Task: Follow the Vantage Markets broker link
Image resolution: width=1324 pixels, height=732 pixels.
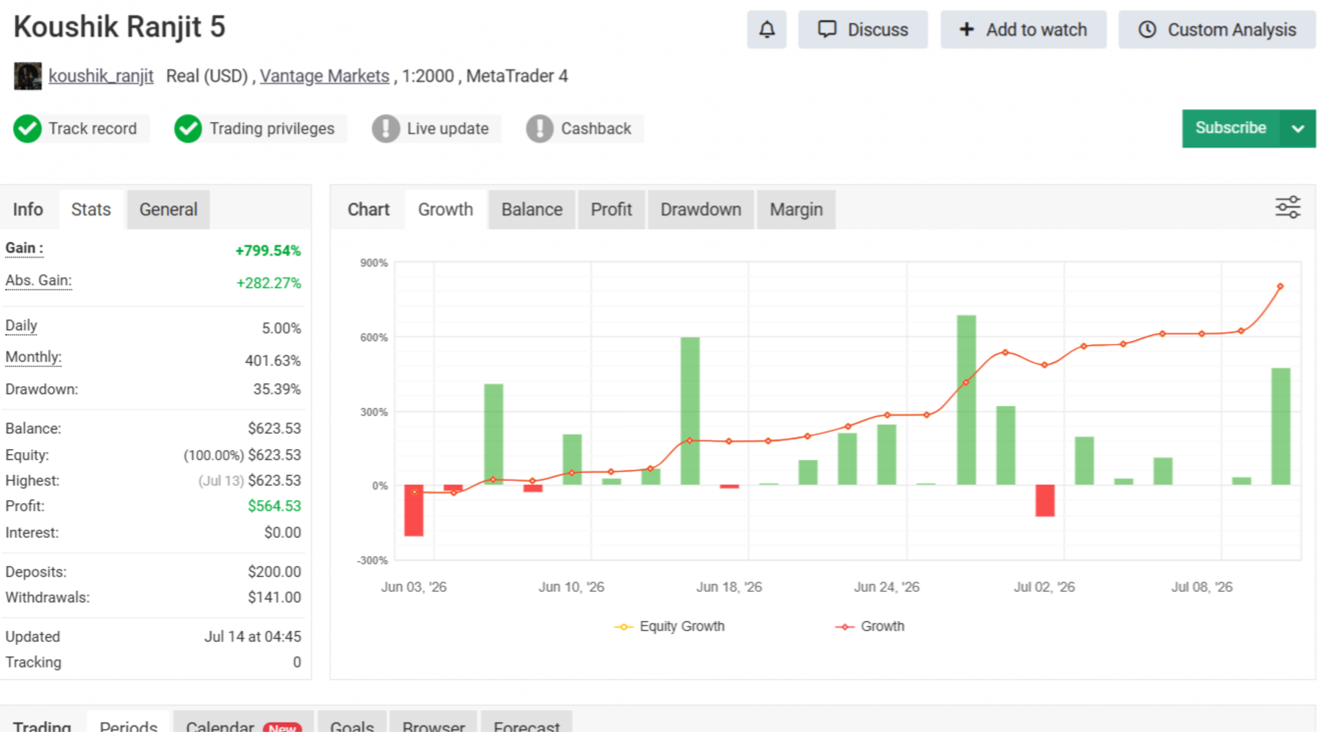Action: coord(324,76)
